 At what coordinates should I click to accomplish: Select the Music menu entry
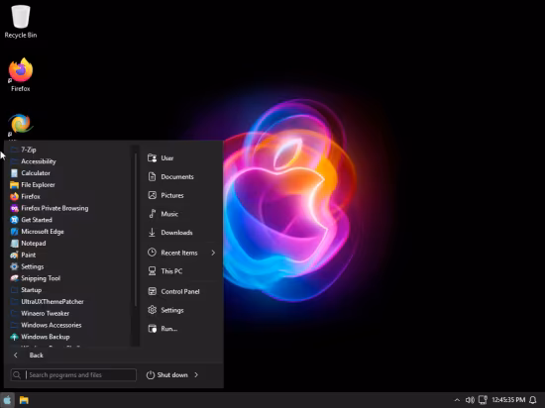click(181, 214)
